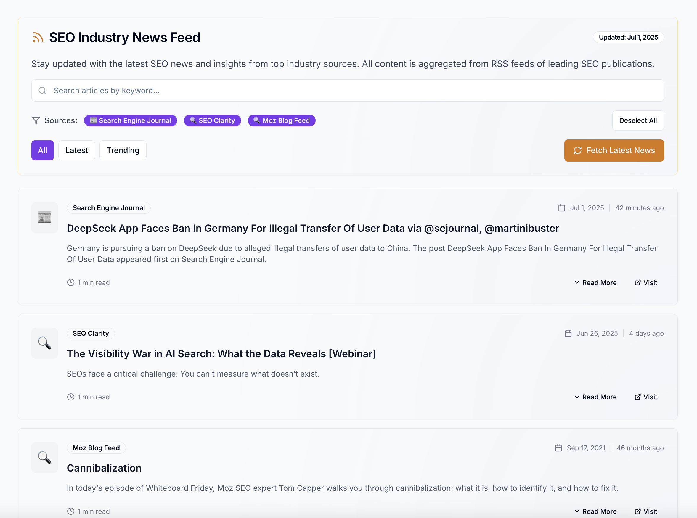Click the magnifier thumbnail on the Cannibalization article
Image resolution: width=697 pixels, height=518 pixels.
[x=44, y=458]
